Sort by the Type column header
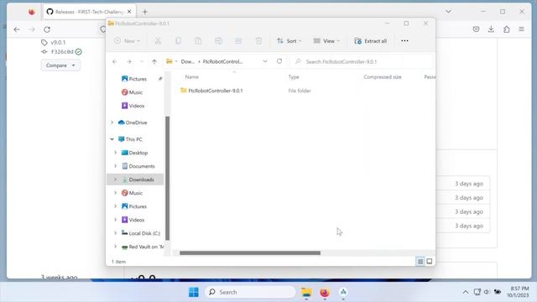This screenshot has width=537, height=302. [294, 77]
